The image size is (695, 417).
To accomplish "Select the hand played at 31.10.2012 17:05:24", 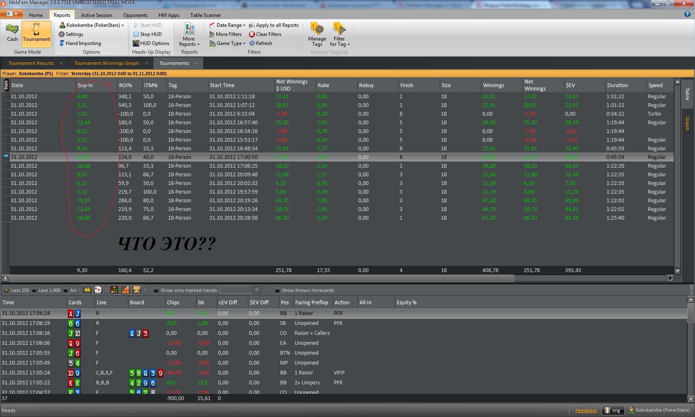I will tap(343, 373).
